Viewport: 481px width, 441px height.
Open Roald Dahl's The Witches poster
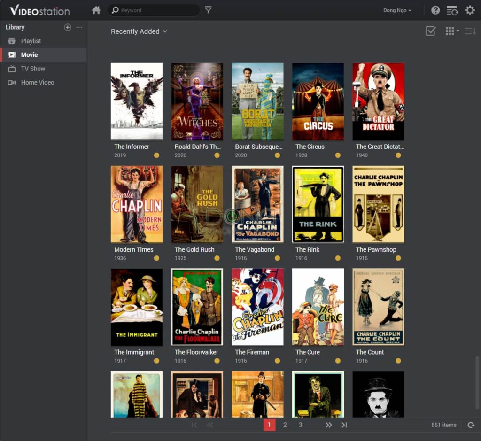(197, 101)
